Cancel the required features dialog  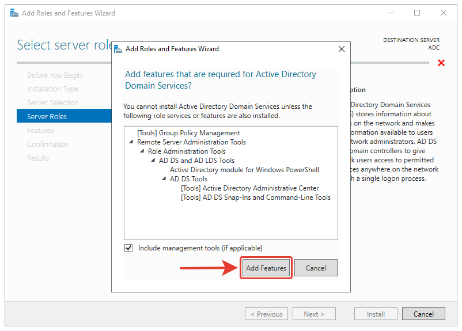point(316,268)
